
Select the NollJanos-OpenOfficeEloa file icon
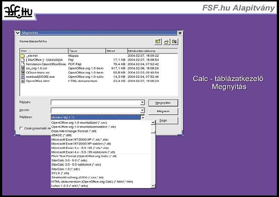point(23,64)
